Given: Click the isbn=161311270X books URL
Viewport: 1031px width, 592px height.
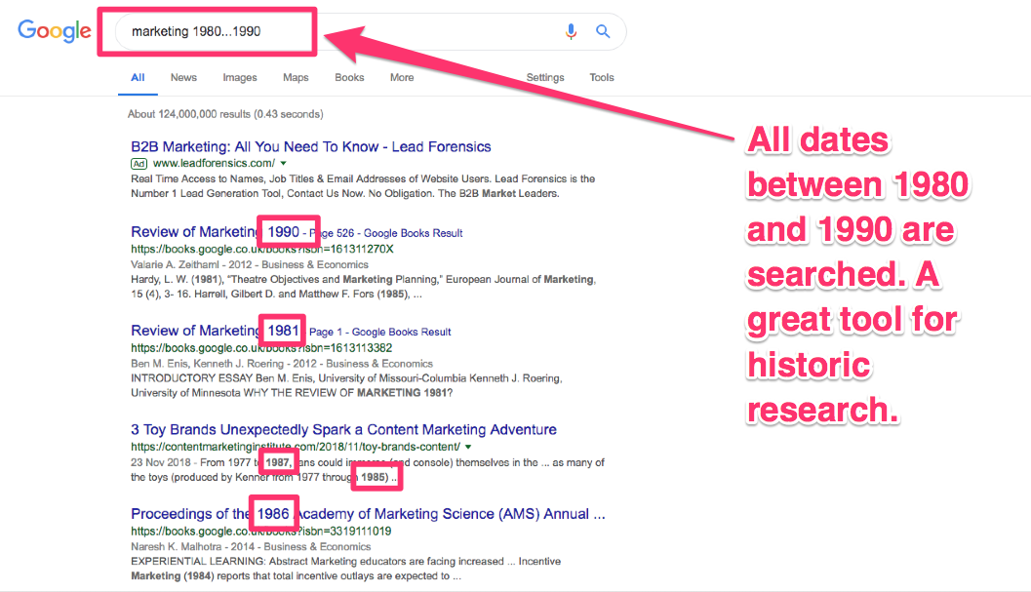Looking at the screenshot, I should click(x=261, y=250).
